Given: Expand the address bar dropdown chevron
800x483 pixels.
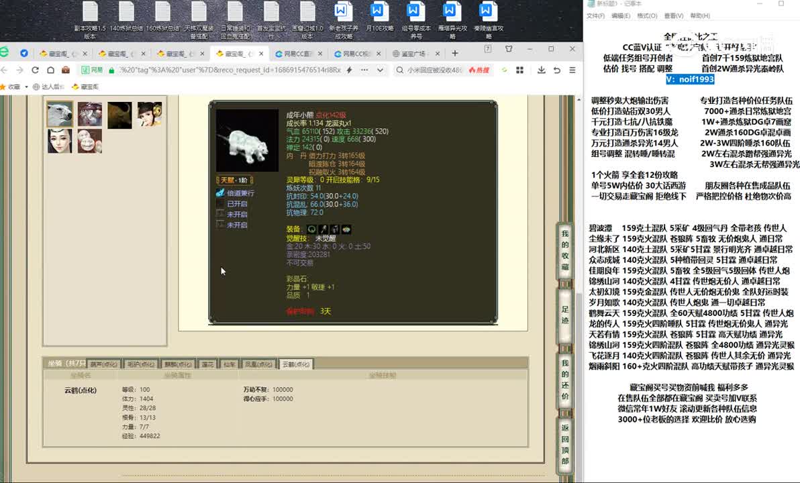Looking at the screenshot, I should (380, 70).
